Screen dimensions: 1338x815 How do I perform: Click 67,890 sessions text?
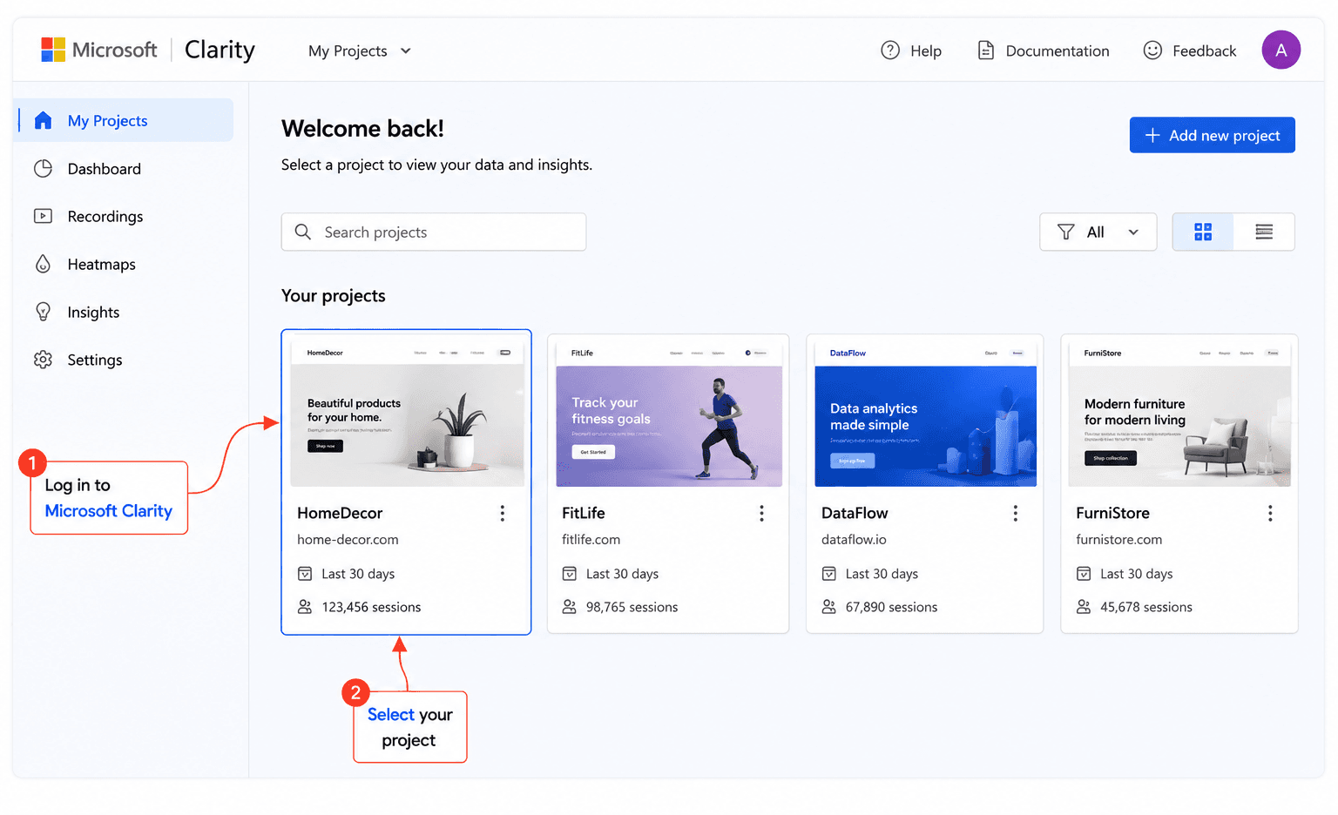pos(891,607)
